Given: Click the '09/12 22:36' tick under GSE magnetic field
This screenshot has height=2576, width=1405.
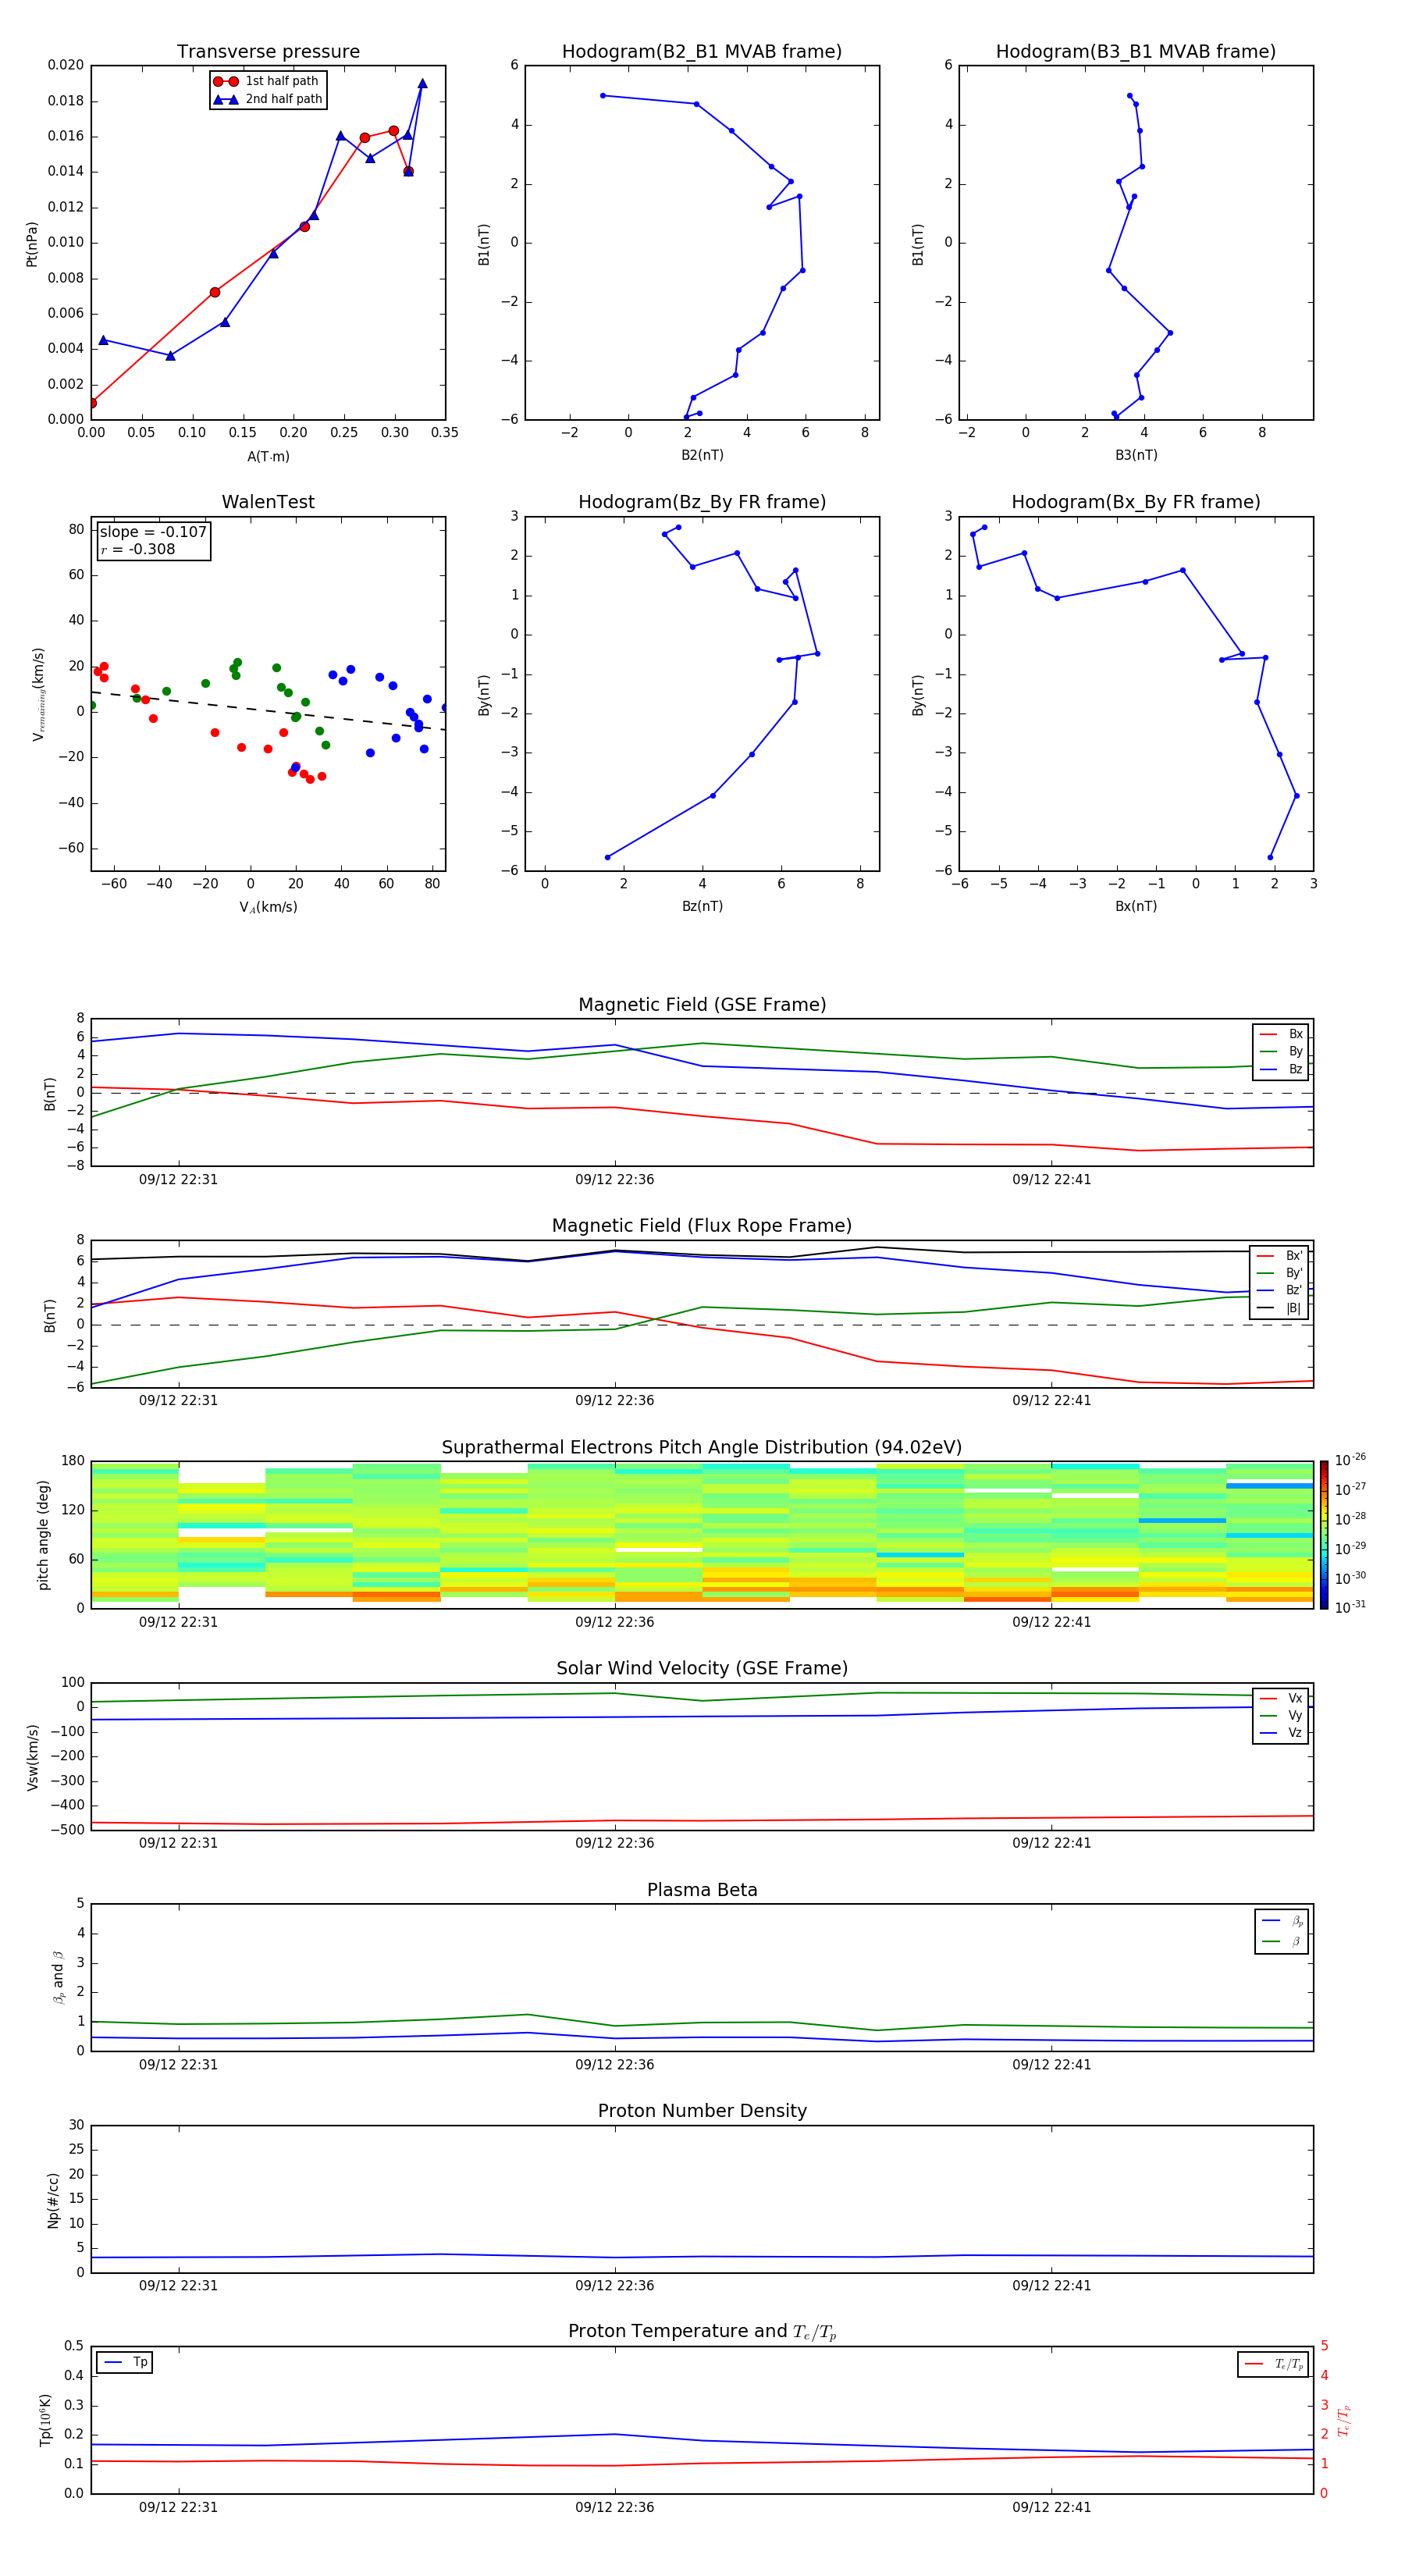Looking at the screenshot, I should pos(614,1180).
